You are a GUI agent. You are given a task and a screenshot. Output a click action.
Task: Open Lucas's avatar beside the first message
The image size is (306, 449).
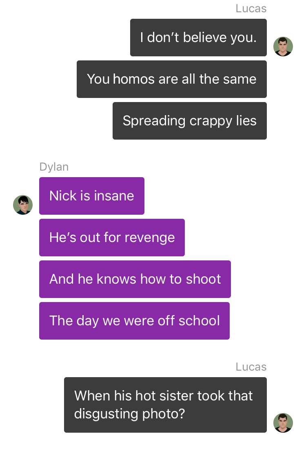[x=283, y=47]
